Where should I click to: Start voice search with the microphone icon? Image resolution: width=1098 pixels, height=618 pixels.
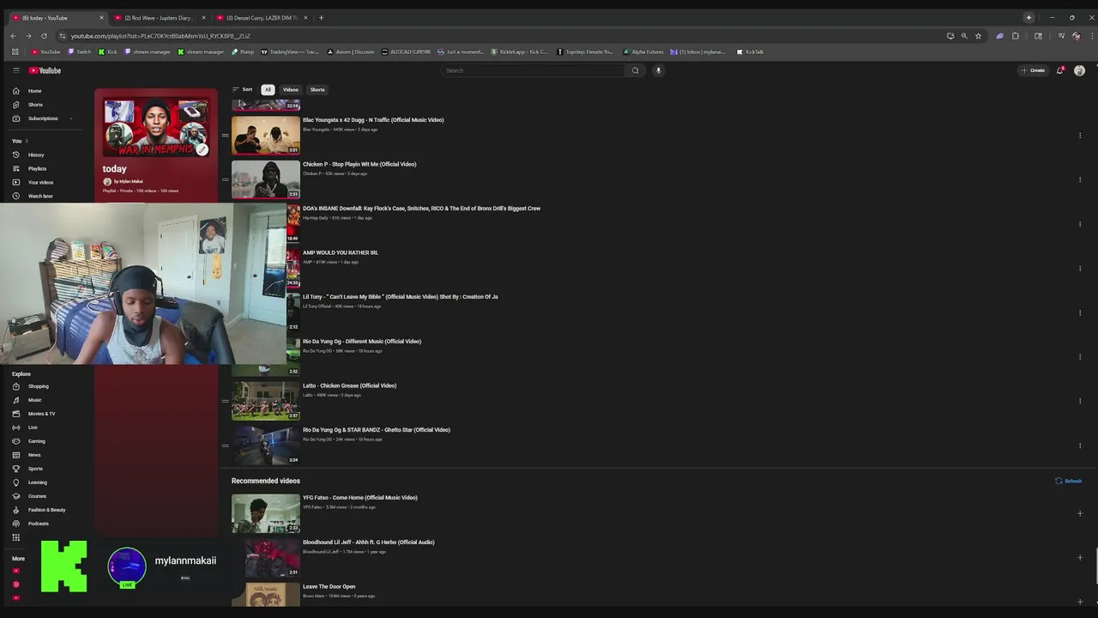pyautogui.click(x=658, y=70)
